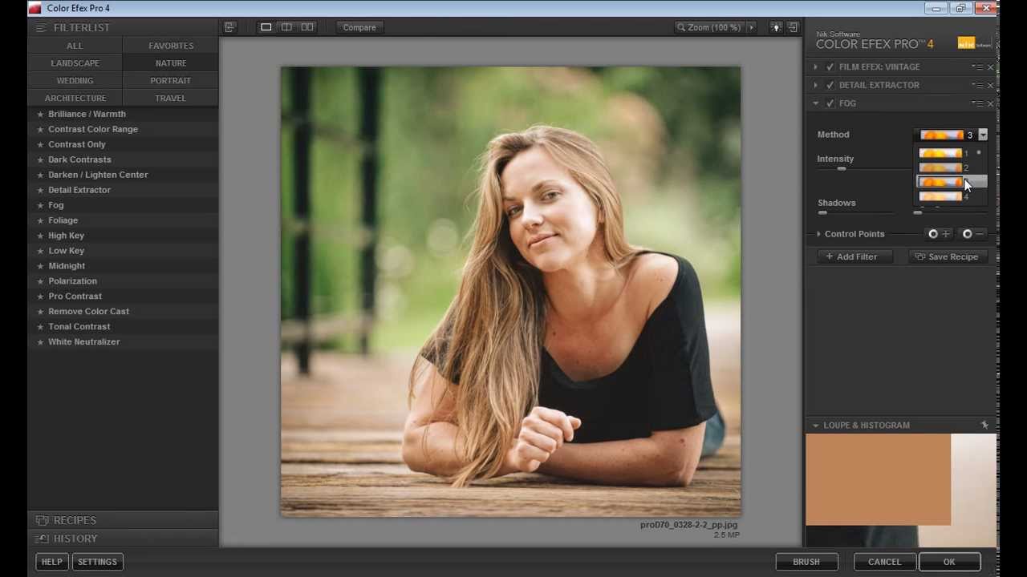Disable the Film Efex: Vintage filter checkbox
This screenshot has height=577, width=1027.
(x=830, y=67)
